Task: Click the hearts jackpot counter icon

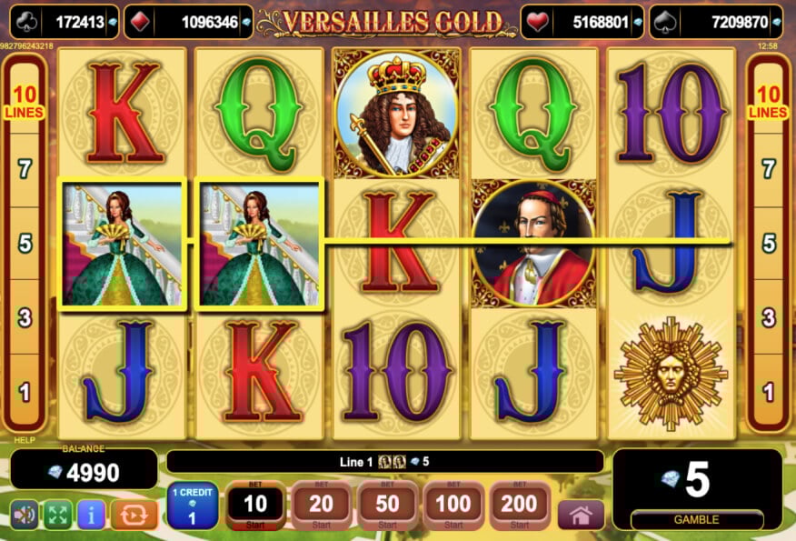Action: click(x=537, y=22)
